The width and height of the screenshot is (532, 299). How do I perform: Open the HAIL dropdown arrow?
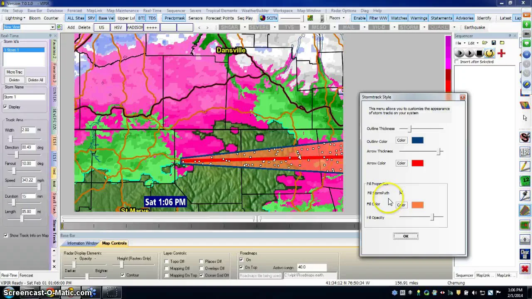[364, 27]
